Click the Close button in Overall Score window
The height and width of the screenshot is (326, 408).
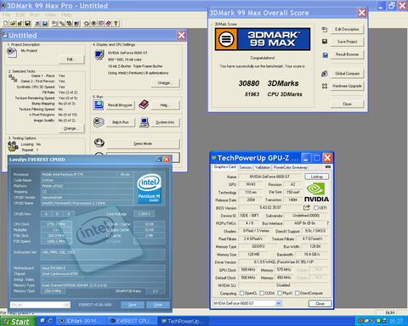pyautogui.click(x=347, y=104)
